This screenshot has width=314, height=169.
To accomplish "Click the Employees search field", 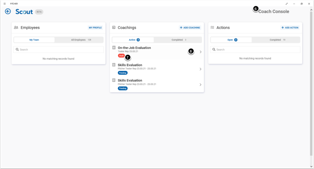I will 59,50.
